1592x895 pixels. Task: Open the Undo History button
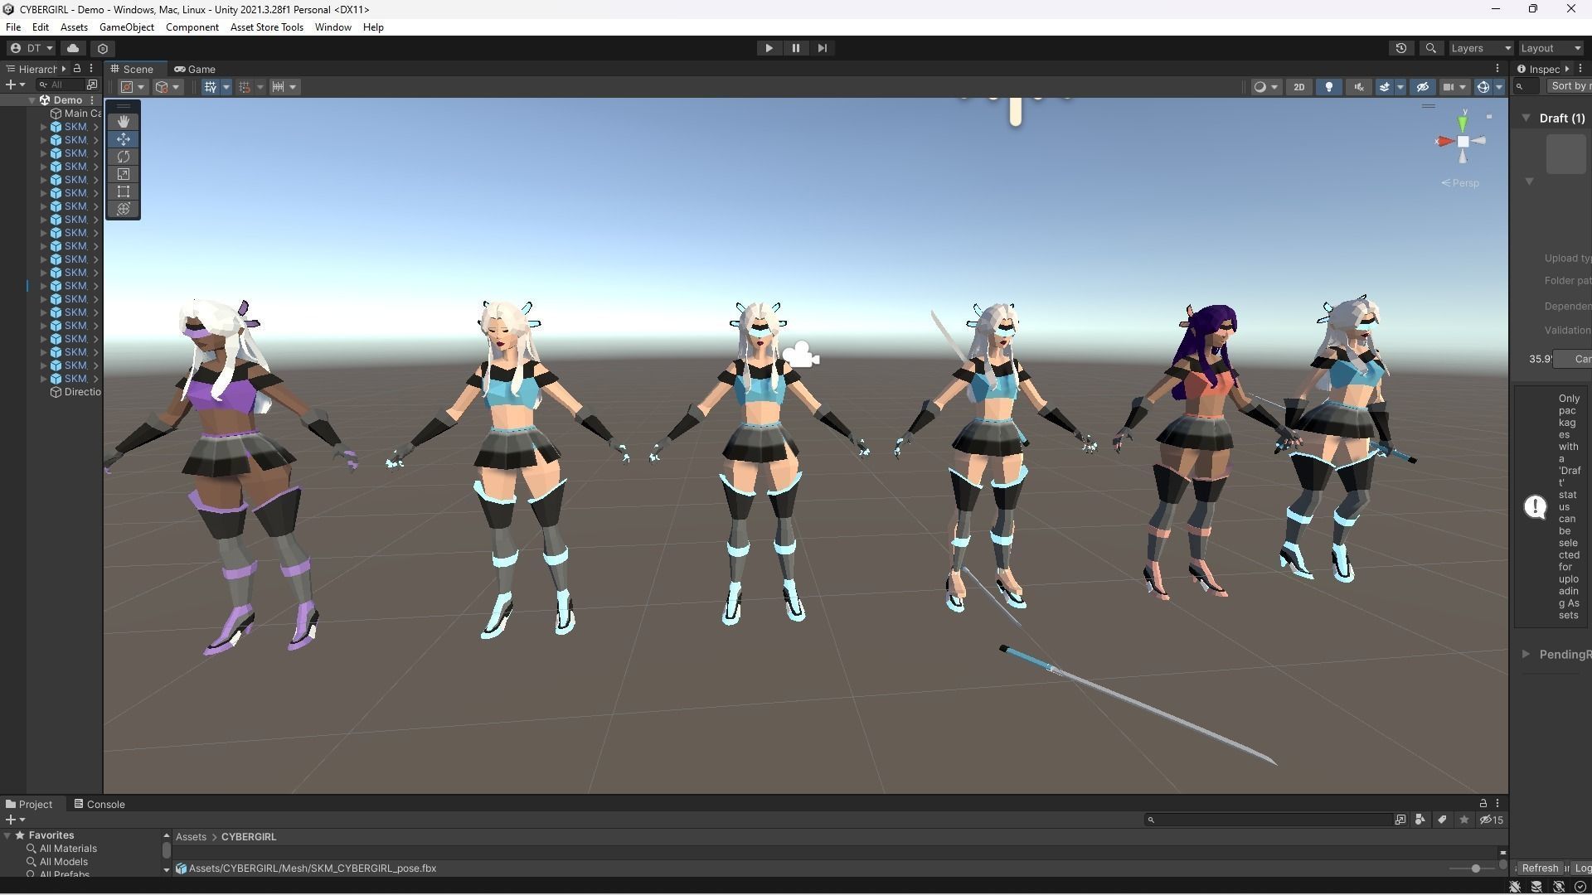click(x=1401, y=48)
